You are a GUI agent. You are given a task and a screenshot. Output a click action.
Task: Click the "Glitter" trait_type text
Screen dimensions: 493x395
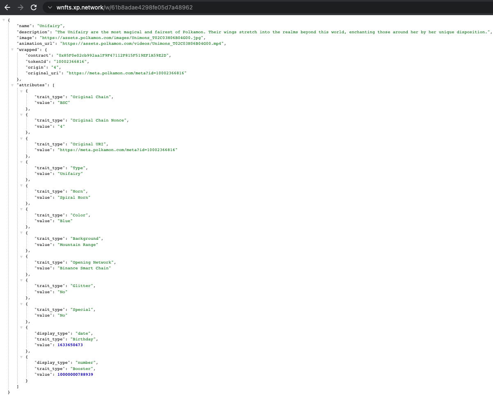pos(82,286)
